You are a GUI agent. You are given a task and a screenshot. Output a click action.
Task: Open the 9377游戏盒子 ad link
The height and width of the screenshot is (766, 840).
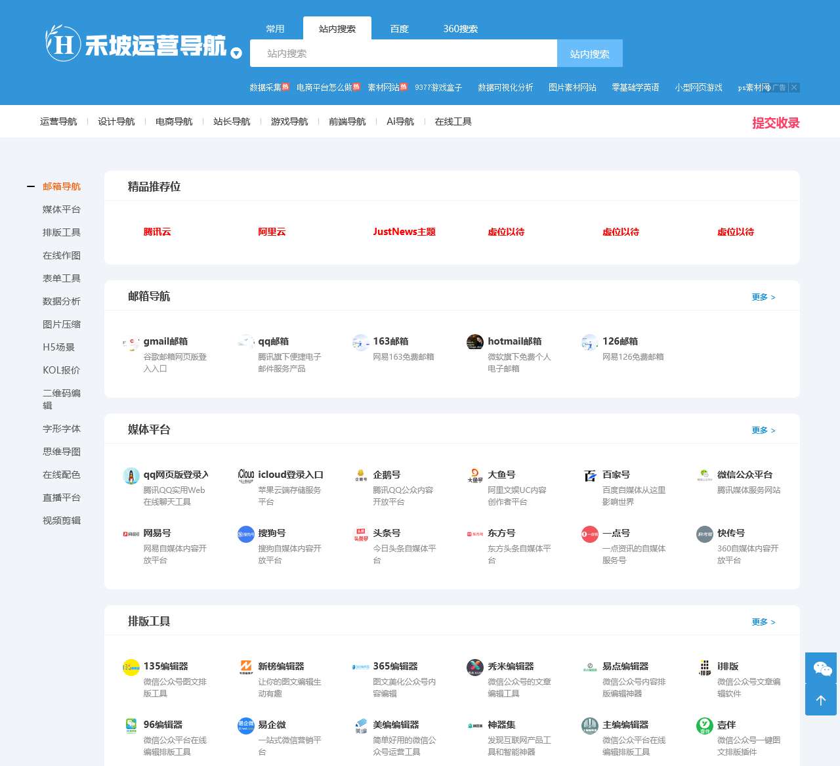point(438,87)
